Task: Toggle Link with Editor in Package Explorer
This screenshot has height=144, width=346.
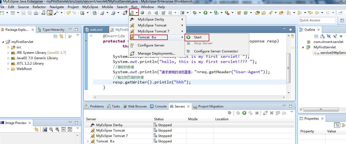Action: coord(61,36)
